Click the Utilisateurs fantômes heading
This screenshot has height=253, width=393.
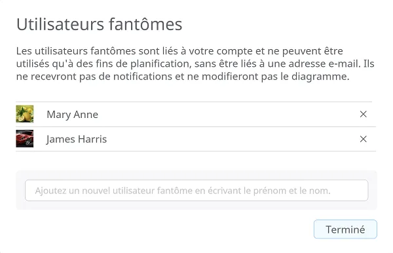[x=100, y=24]
